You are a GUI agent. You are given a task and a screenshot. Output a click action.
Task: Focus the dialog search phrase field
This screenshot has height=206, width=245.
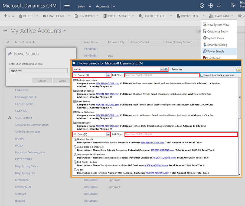coord(38,71)
